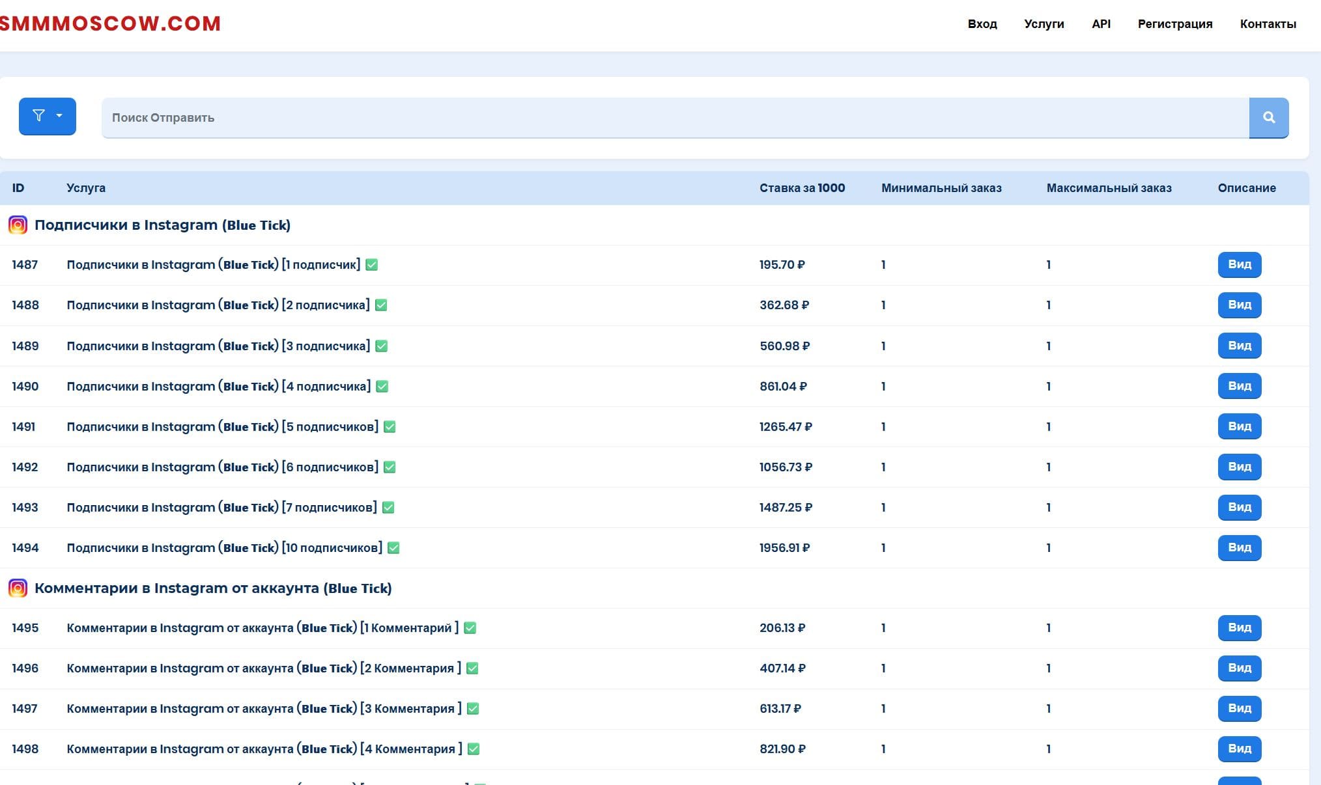Click green checkmark on service 1497
1321x785 pixels.
(x=473, y=709)
